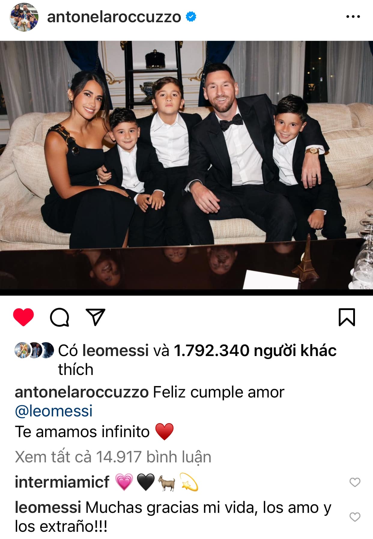373x539 pixels.
Task: Tap the liker avatars cluster
Action: [x=34, y=350]
